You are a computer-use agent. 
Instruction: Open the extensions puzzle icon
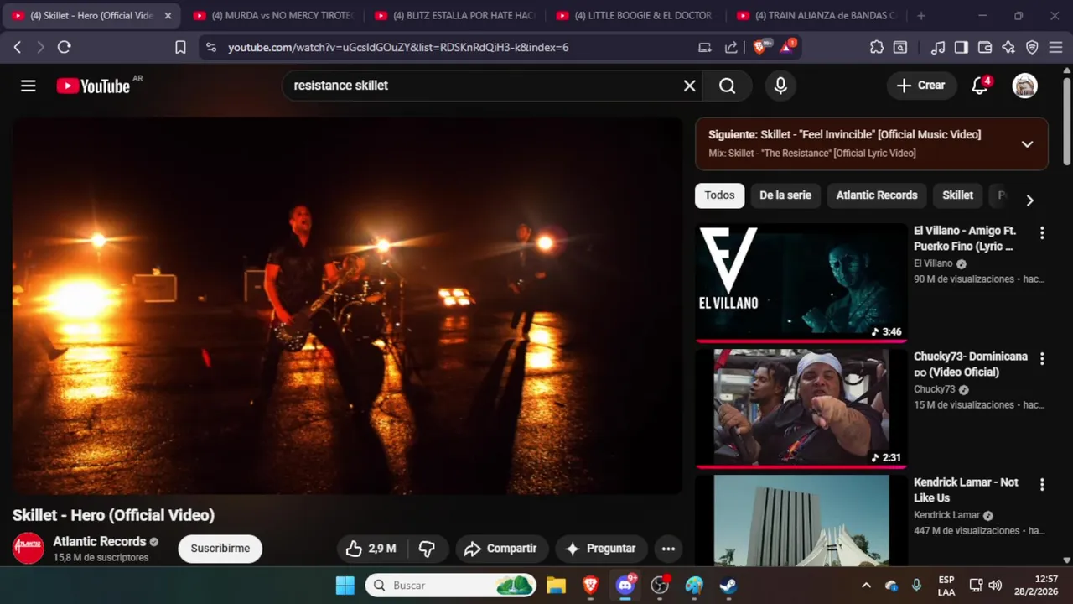877,48
